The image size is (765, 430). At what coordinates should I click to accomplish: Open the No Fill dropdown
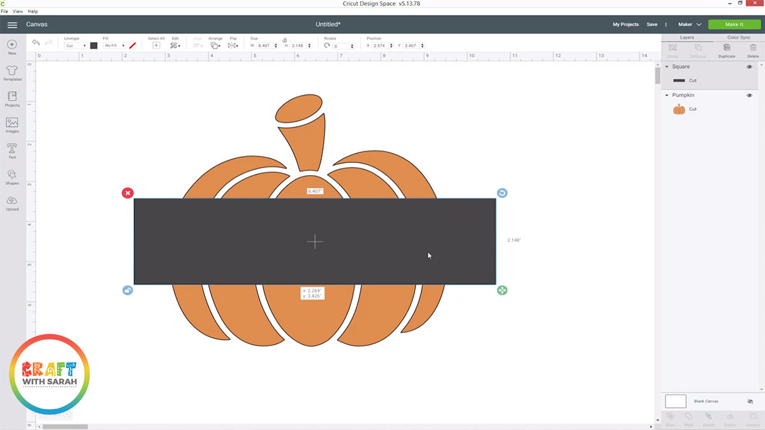point(115,45)
